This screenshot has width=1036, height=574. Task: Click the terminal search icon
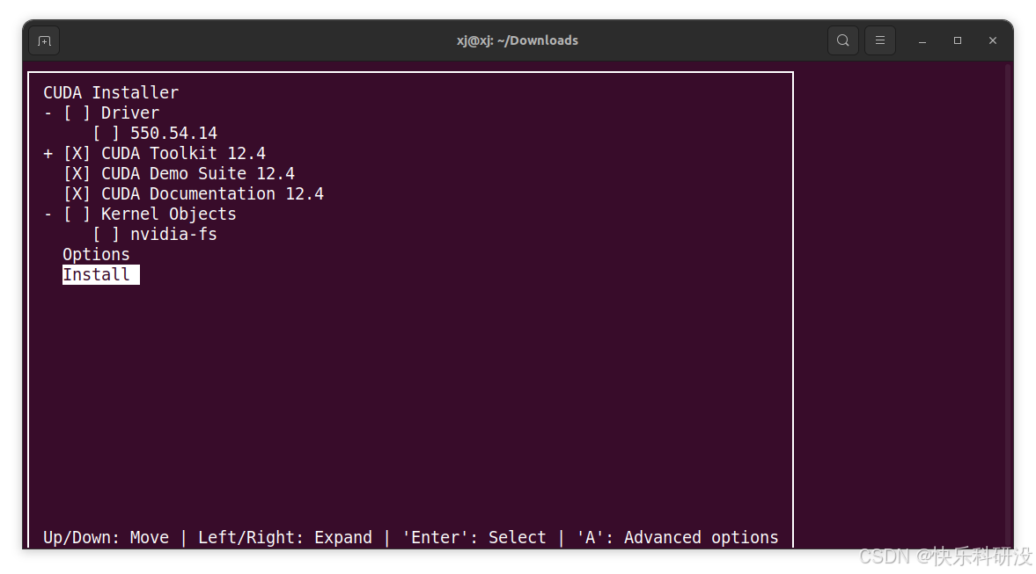coord(842,40)
